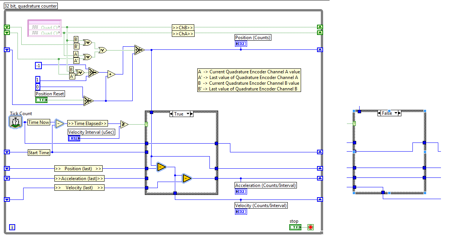Click the '32 bit, quadrature counter' title label
Screen dimensions: 463x239
pos(31,6)
